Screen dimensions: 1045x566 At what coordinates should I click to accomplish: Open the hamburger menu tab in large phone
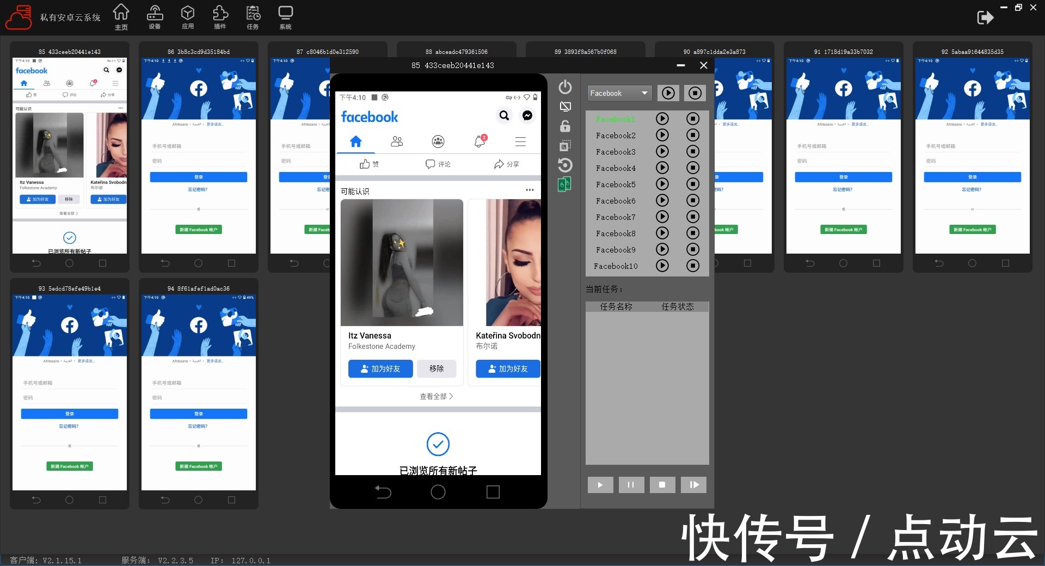(x=520, y=142)
